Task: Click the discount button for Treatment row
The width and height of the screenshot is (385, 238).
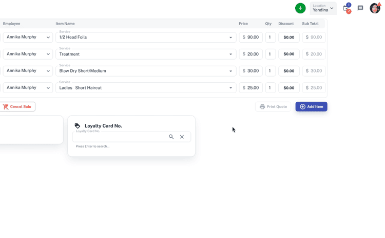Action: click(289, 54)
